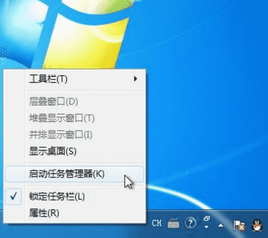Click the language bar help icon
The image size is (268, 238).
click(x=190, y=223)
